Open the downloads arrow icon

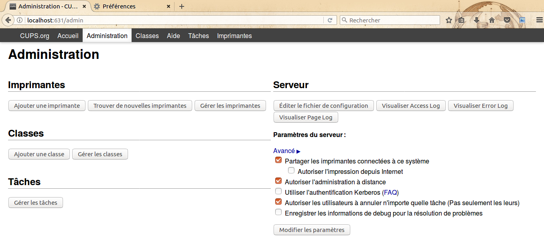pos(477,20)
